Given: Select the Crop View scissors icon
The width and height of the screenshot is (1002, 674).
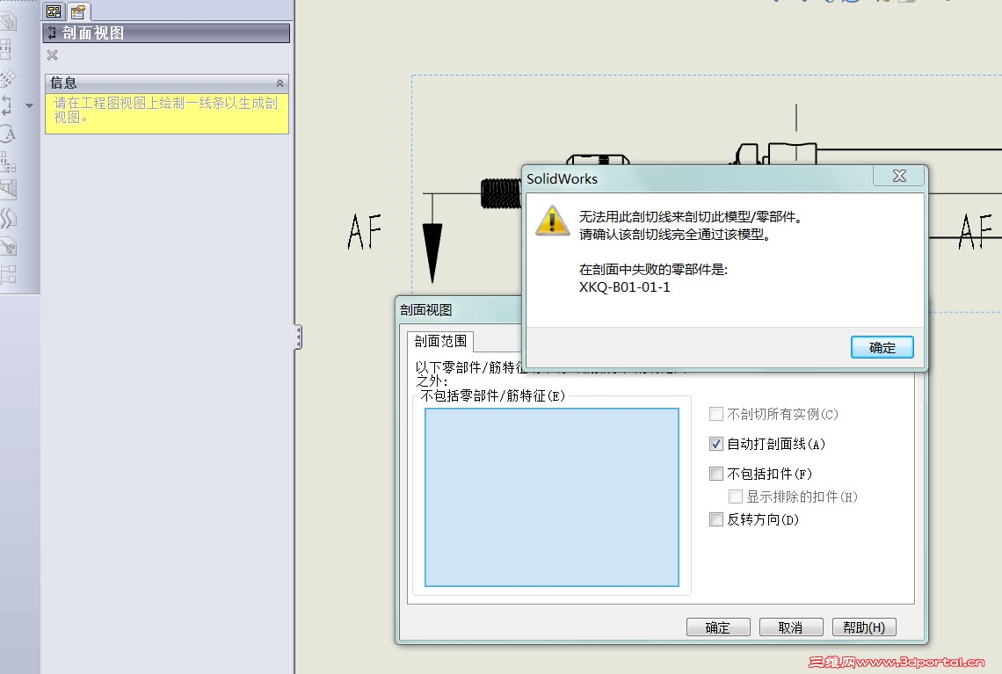Looking at the screenshot, I should [8, 246].
